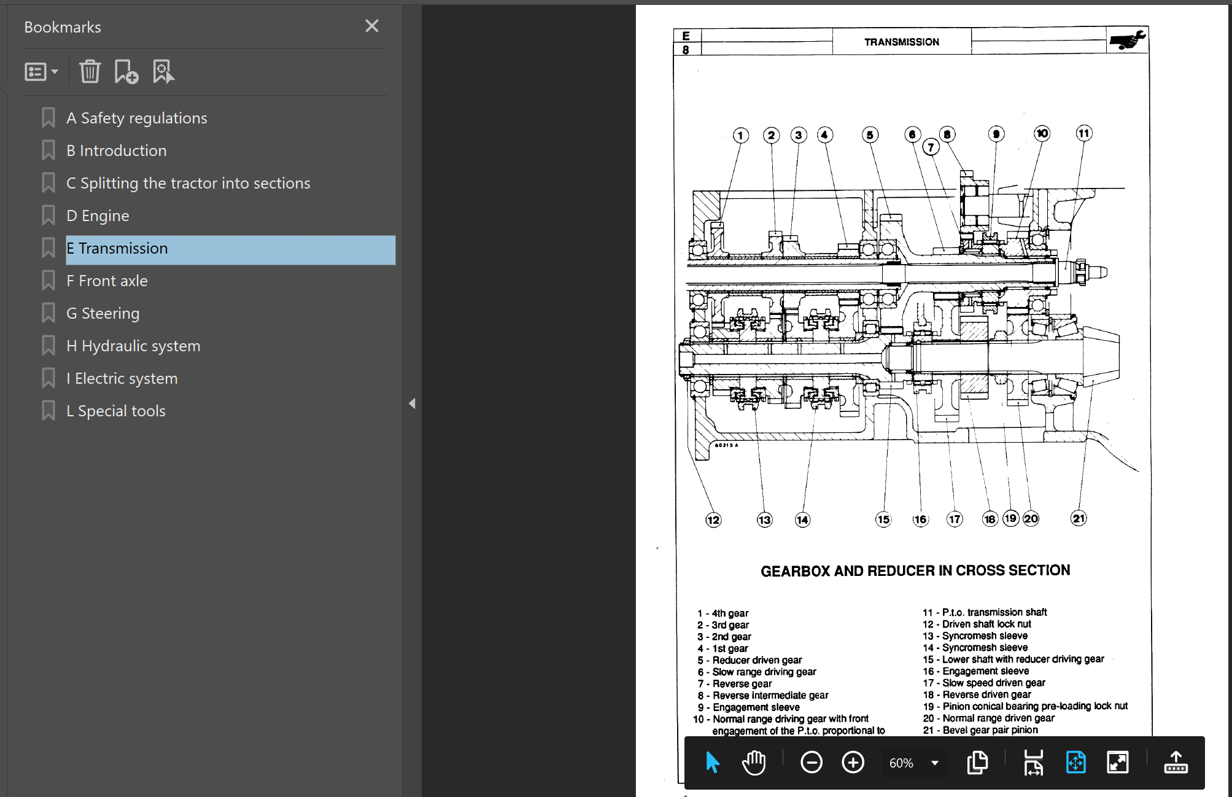
Task: Open the zoom percentage dropdown arrow
Action: 935,763
